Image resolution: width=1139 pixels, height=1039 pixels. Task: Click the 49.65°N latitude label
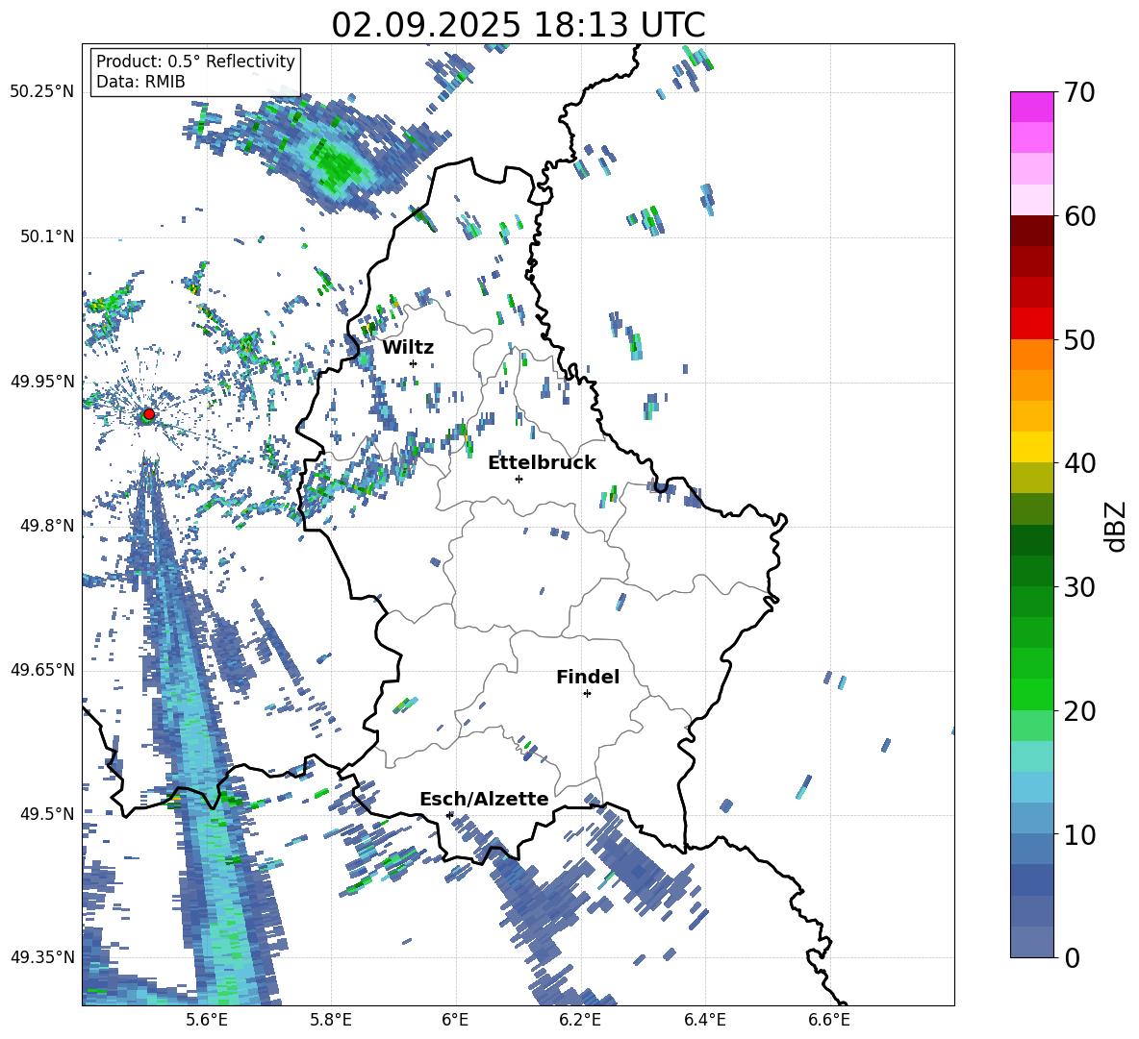pos(42,670)
